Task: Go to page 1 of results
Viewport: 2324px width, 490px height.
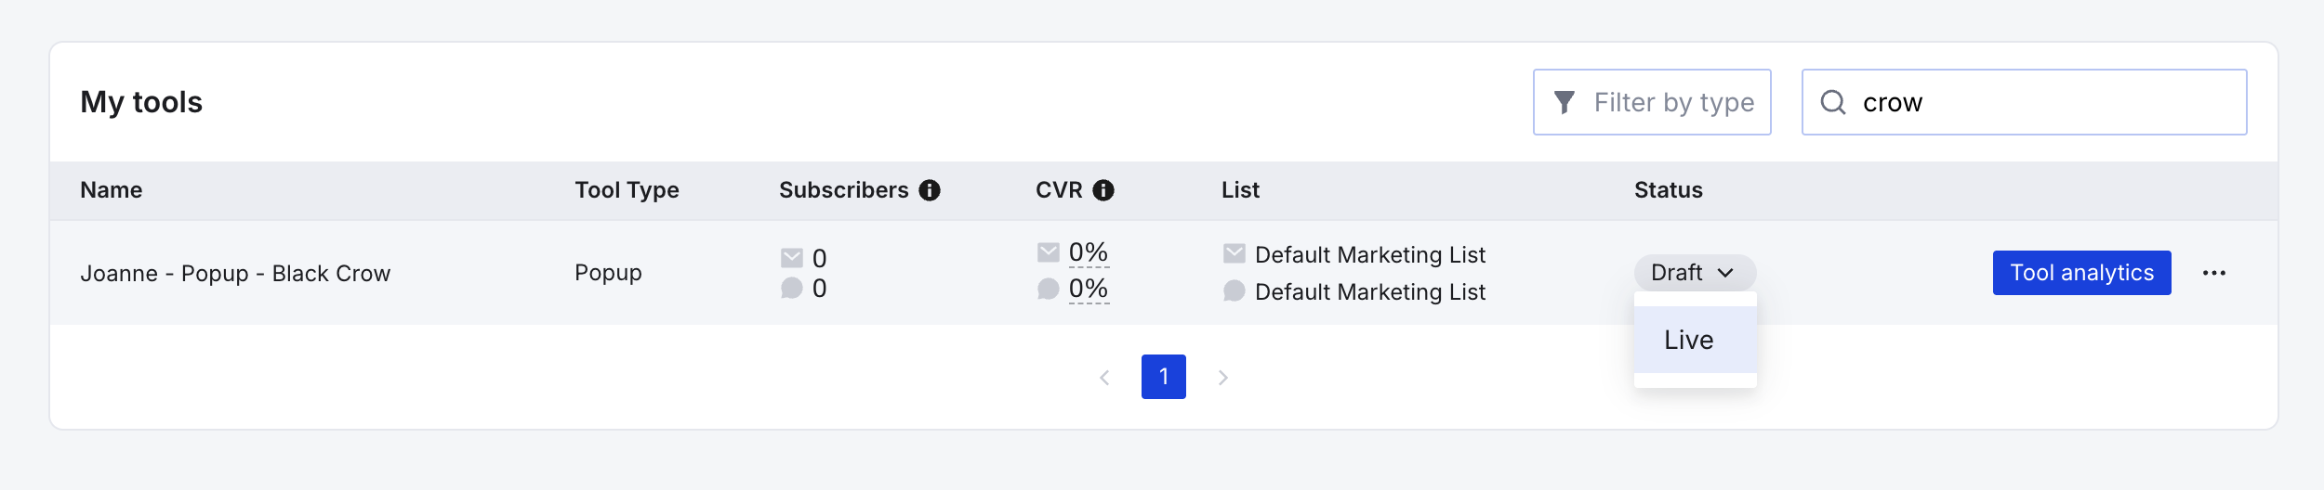Action: tap(1163, 377)
